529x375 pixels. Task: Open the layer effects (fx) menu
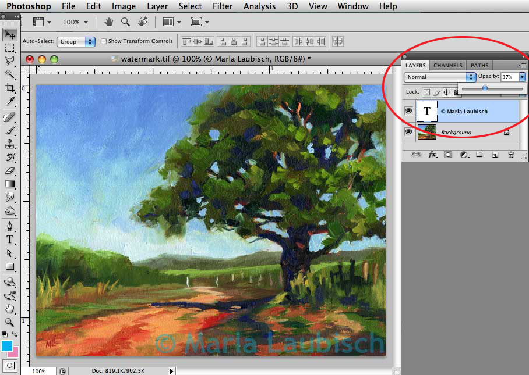(x=432, y=155)
